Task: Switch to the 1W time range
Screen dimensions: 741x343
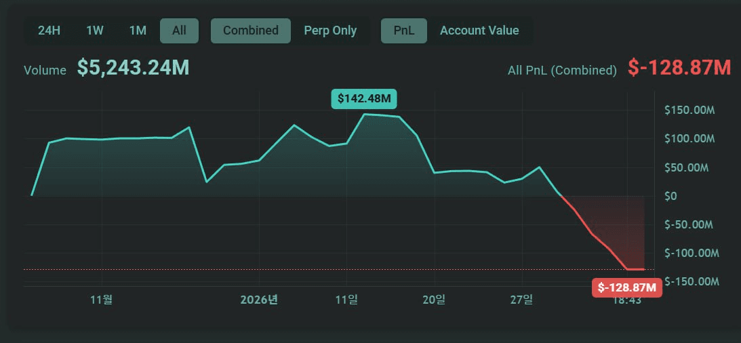Action: coord(95,31)
